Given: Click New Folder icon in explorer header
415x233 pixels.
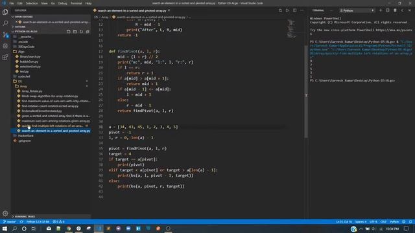Looking at the screenshot, I should (75, 32).
